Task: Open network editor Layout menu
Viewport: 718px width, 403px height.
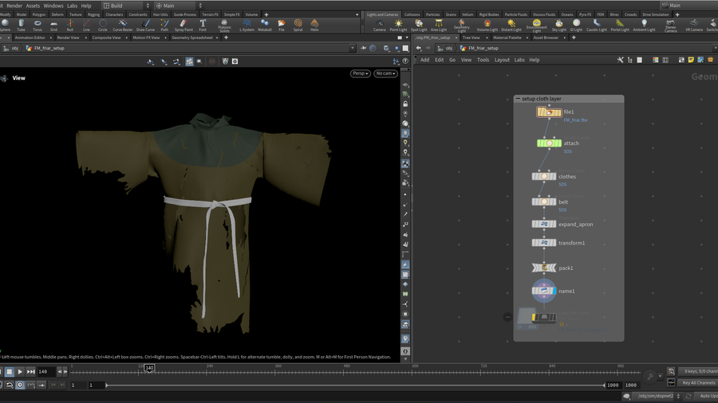Action: [502, 60]
